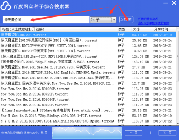The image size is (179, 140).
Task: Click the status text 找到相关结果约20个
Action: point(24,133)
